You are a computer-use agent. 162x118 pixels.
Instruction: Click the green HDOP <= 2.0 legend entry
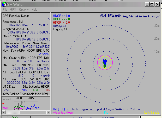pos(61,19)
